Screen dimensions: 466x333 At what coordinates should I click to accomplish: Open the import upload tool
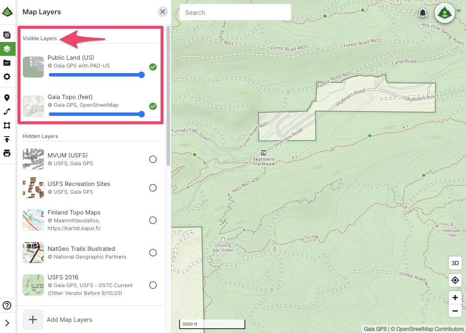coord(7,139)
